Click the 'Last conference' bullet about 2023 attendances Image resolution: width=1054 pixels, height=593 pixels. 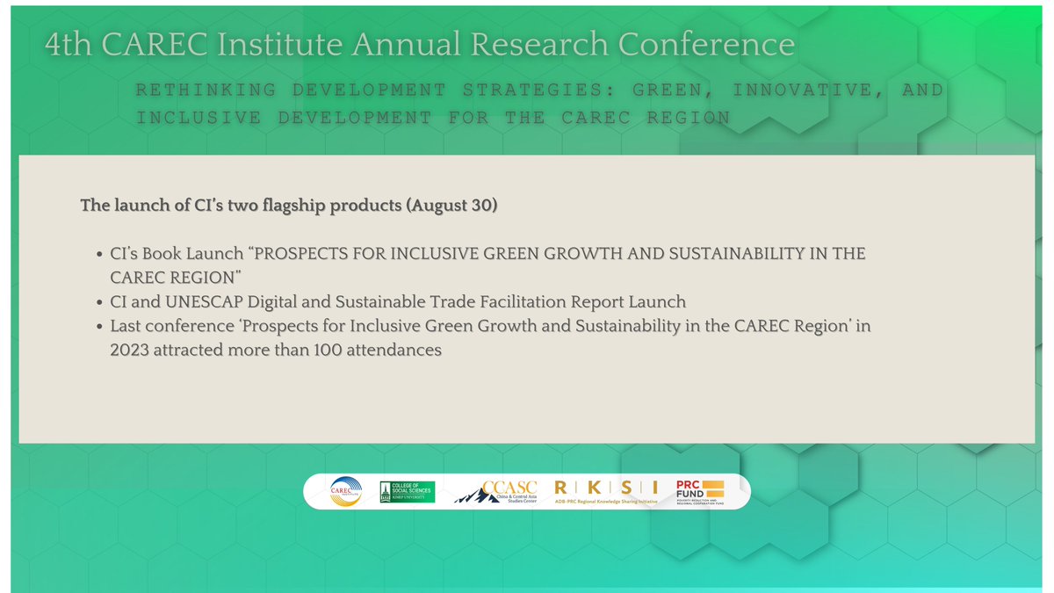coord(490,337)
